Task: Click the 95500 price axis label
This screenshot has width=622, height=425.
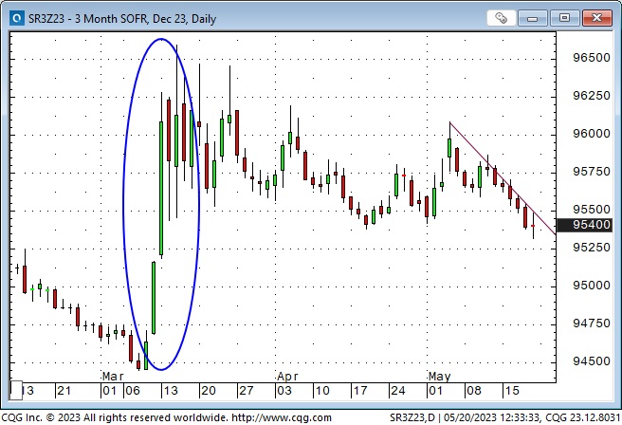Action: point(592,210)
